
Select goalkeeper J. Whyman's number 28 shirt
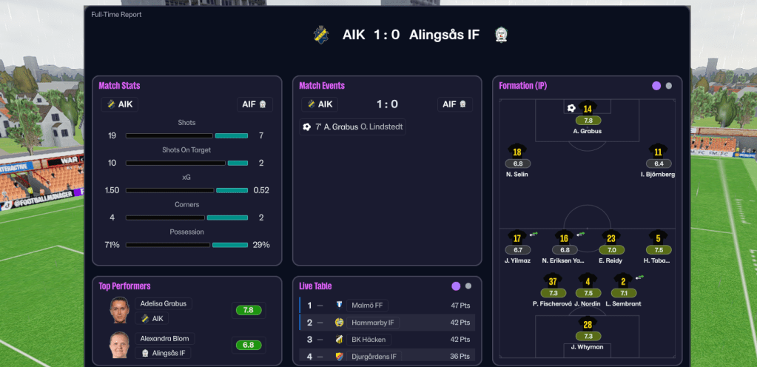(588, 324)
